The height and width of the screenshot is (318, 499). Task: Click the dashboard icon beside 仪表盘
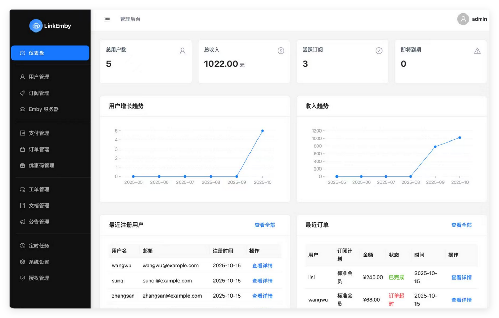[x=23, y=53]
